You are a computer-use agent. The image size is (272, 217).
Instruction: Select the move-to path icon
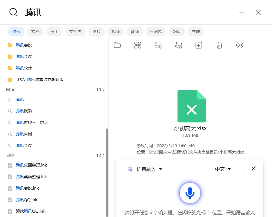pyautogui.click(x=158, y=45)
